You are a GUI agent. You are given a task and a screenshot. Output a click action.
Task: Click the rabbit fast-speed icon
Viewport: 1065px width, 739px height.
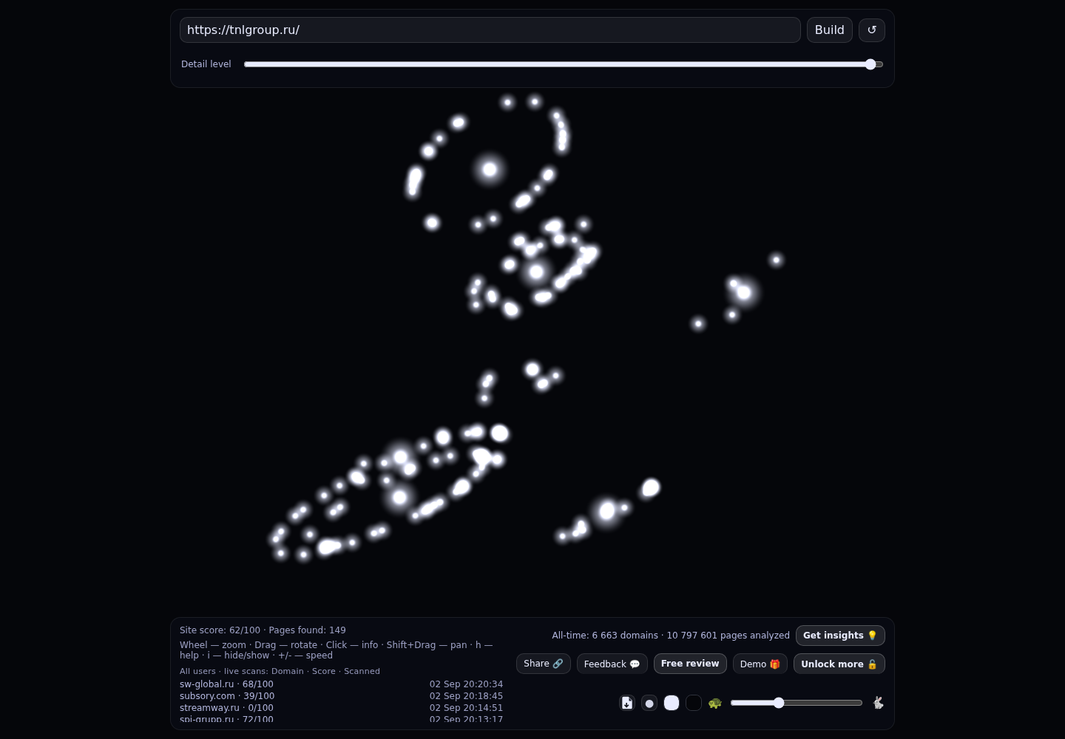tap(878, 703)
